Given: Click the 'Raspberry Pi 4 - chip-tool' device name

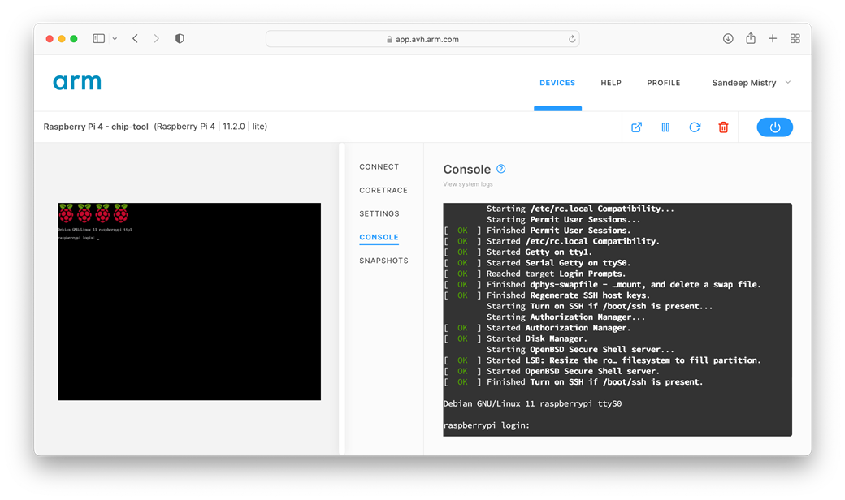Looking at the screenshot, I should point(96,127).
